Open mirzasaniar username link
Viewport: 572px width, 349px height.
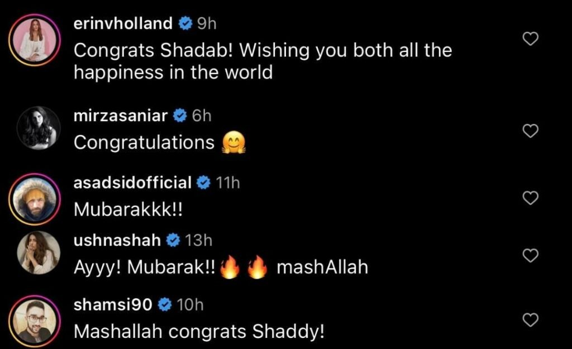tap(121, 116)
